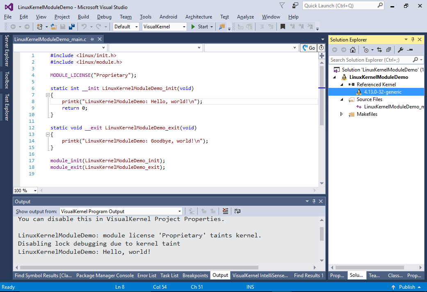Open the Test Explorer side tab
The image size is (427, 292).
pyautogui.click(x=7, y=107)
